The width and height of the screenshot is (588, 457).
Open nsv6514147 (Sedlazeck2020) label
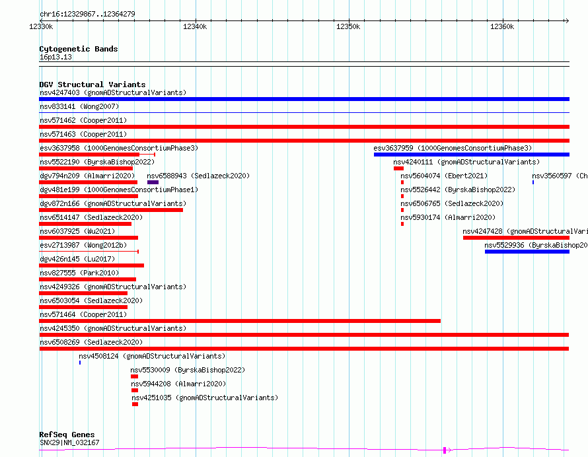tap(91, 217)
